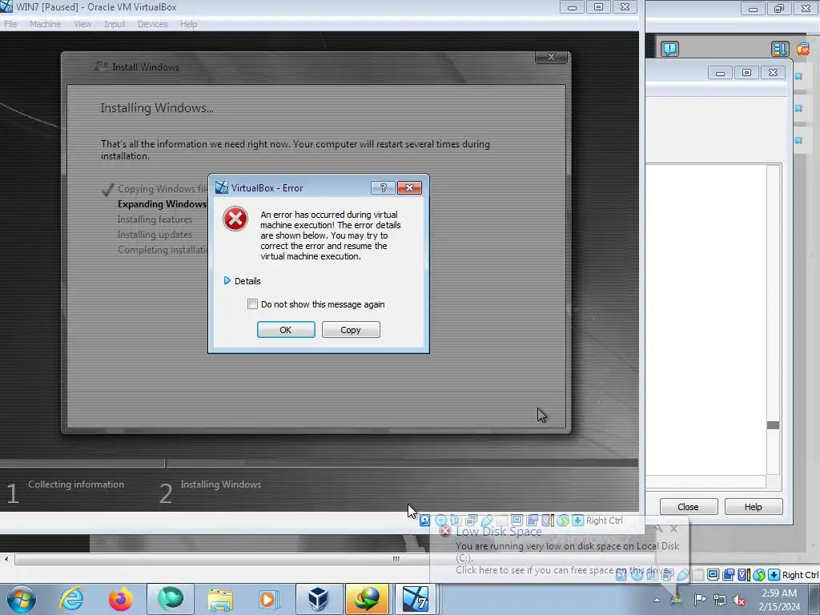
Task: Launch Internet Explorer from taskbar
Action: [x=71, y=599]
